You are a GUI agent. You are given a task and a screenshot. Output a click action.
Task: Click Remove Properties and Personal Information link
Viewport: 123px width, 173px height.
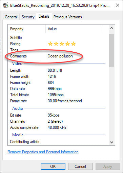(43, 152)
